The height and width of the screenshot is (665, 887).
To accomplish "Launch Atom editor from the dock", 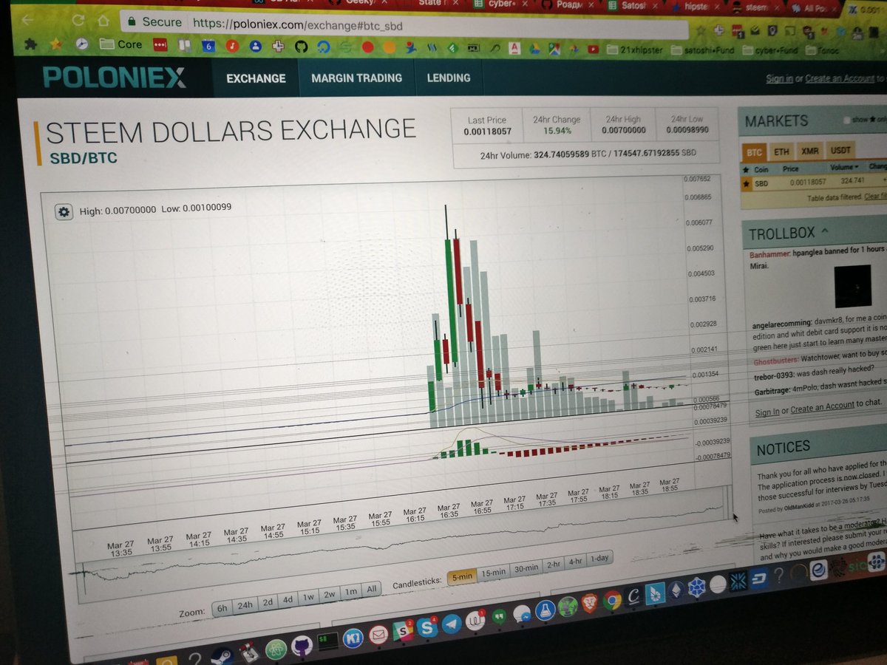I will tap(276, 649).
